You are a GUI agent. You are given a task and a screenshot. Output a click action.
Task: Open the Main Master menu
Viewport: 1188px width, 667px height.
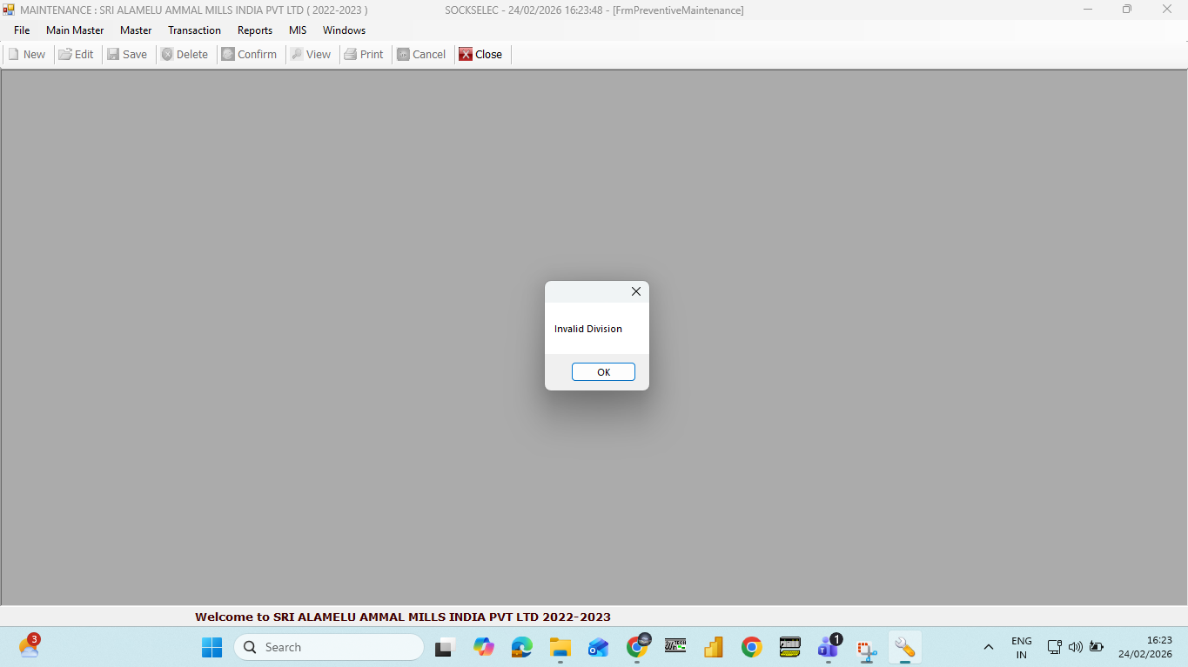pos(75,30)
